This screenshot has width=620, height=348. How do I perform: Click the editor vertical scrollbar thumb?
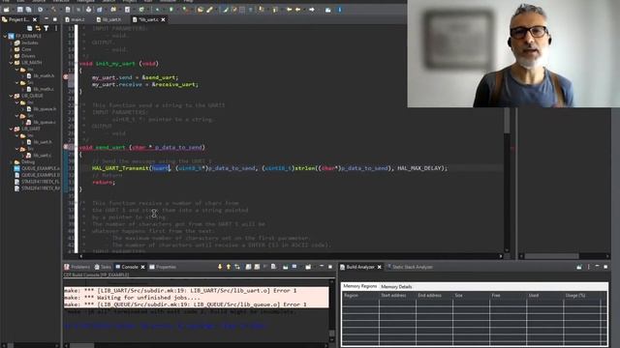507,121
